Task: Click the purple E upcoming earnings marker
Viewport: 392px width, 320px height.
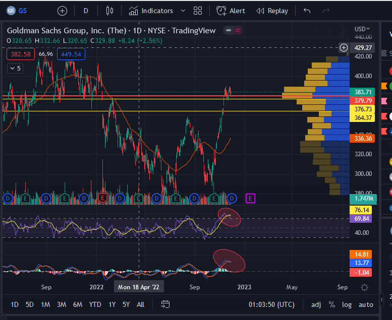Action: coord(250,199)
